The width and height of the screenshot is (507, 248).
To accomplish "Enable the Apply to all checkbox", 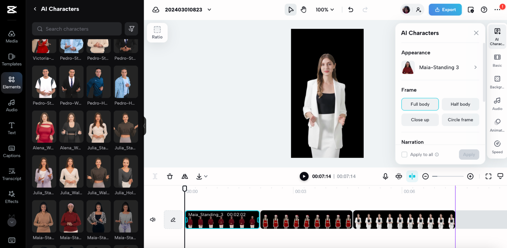I will pos(404,154).
